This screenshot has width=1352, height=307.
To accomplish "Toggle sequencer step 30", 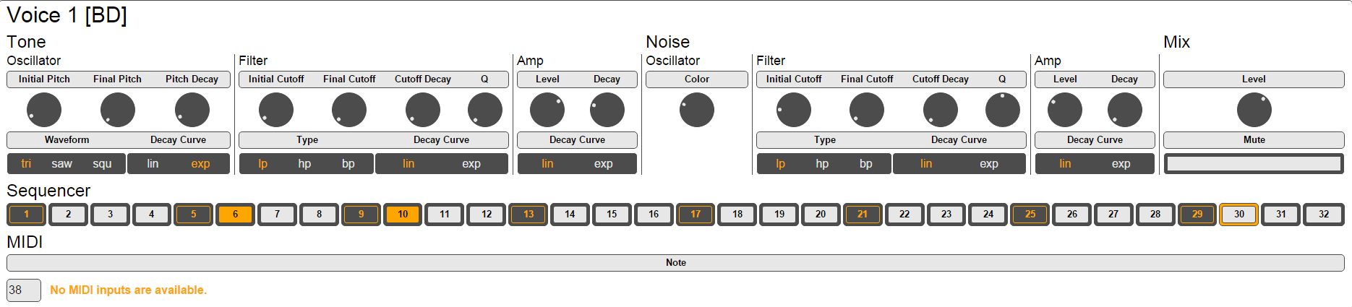I will 1239,215.
